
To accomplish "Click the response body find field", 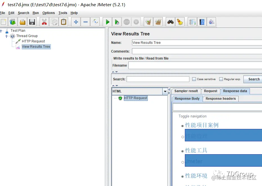I will 217,107.
